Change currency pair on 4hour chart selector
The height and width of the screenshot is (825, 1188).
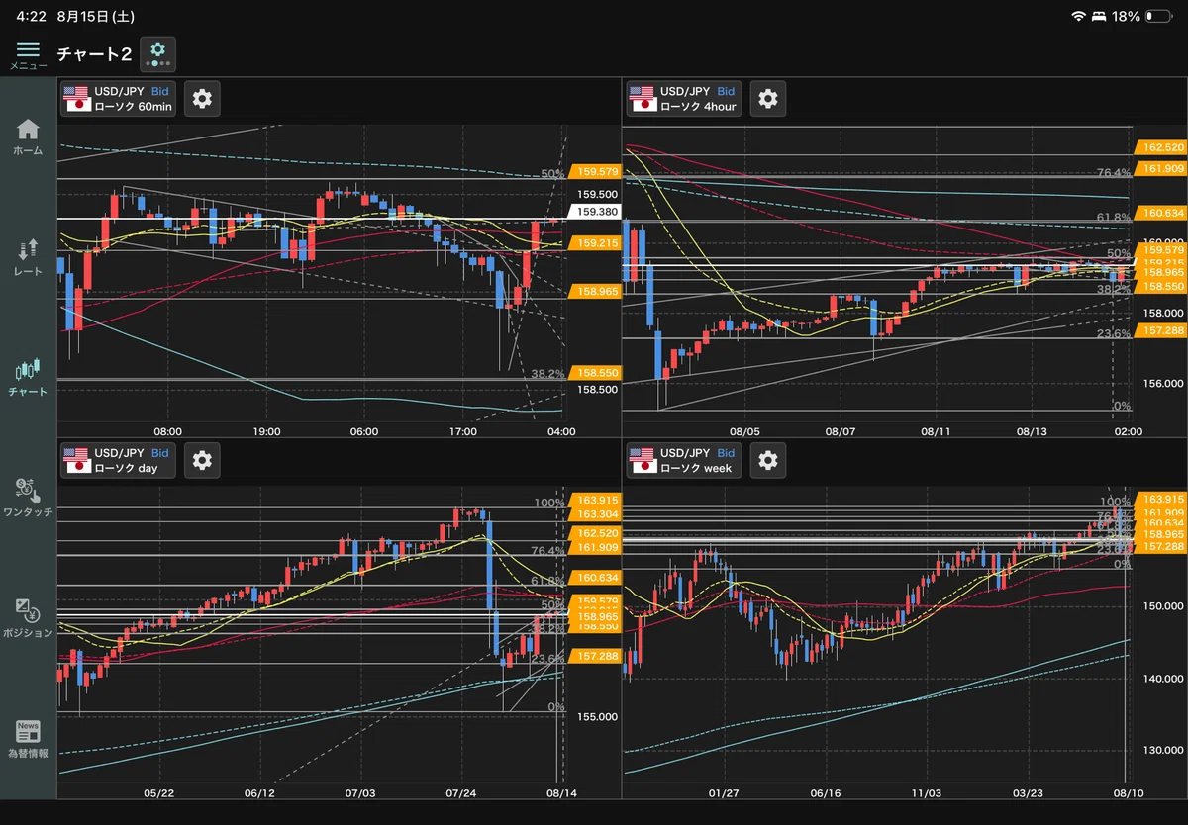tap(684, 99)
